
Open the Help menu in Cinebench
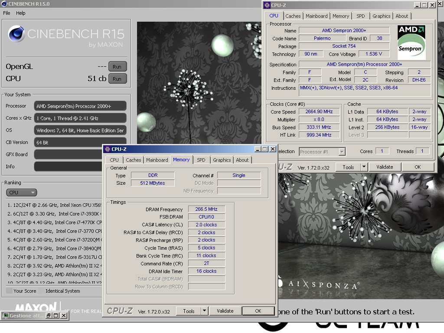20,13
